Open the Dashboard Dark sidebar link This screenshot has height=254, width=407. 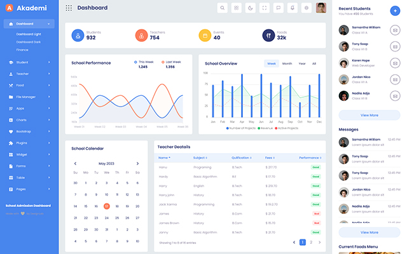point(29,41)
